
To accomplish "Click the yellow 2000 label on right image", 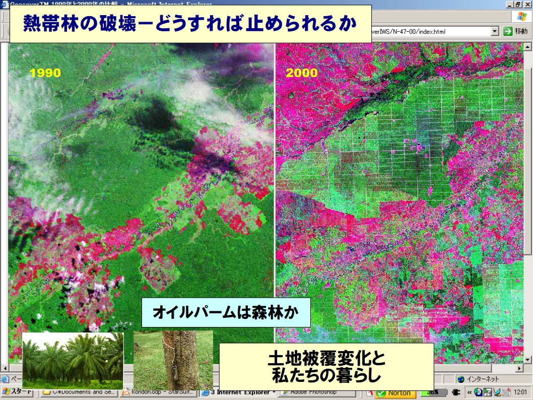I will click(301, 73).
